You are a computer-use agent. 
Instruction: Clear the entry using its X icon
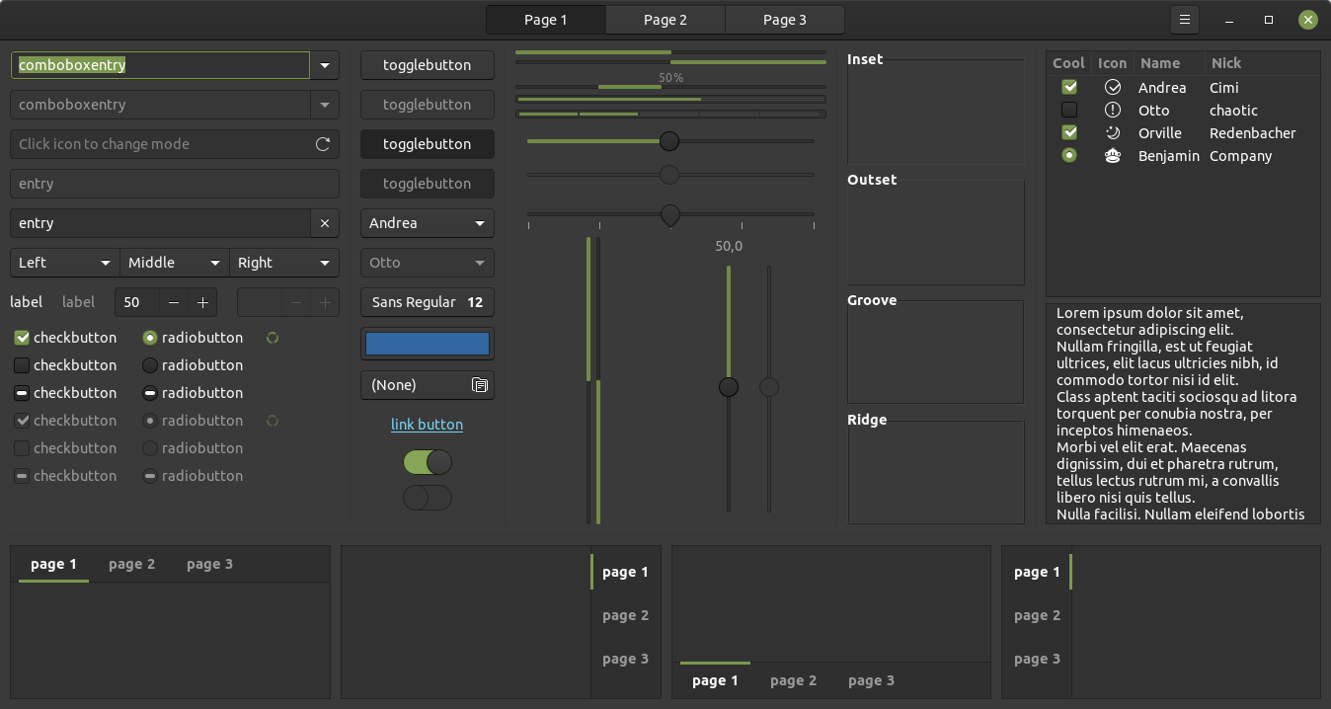325,223
